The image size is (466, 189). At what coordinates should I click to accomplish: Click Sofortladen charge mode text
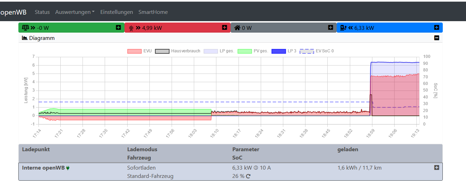coord(141,168)
